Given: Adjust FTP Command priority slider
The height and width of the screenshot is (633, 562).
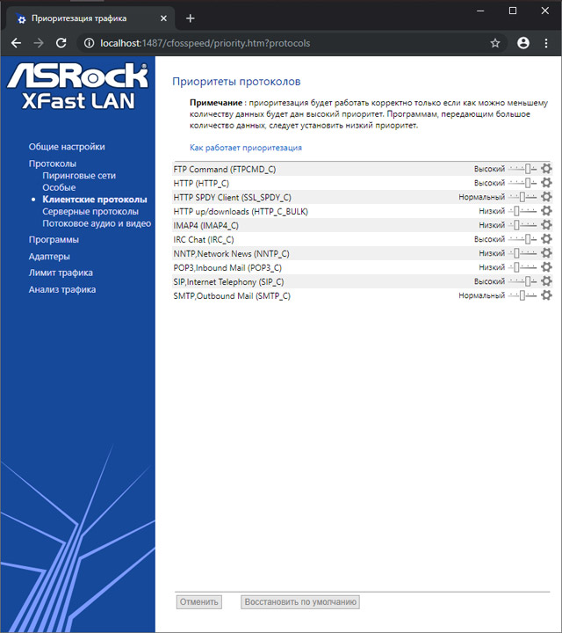Looking at the screenshot, I should (522, 169).
